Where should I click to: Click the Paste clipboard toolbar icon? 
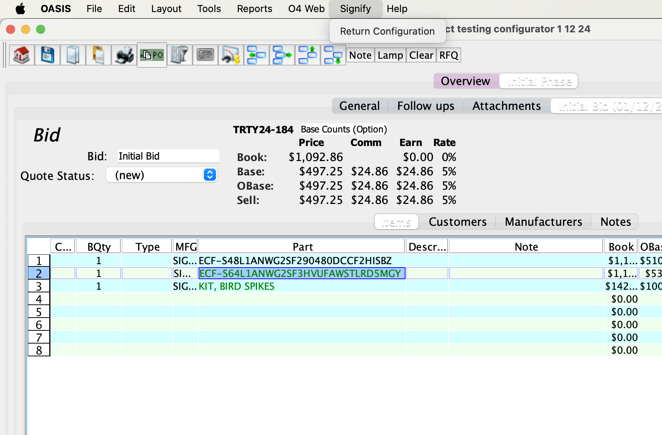tap(98, 55)
